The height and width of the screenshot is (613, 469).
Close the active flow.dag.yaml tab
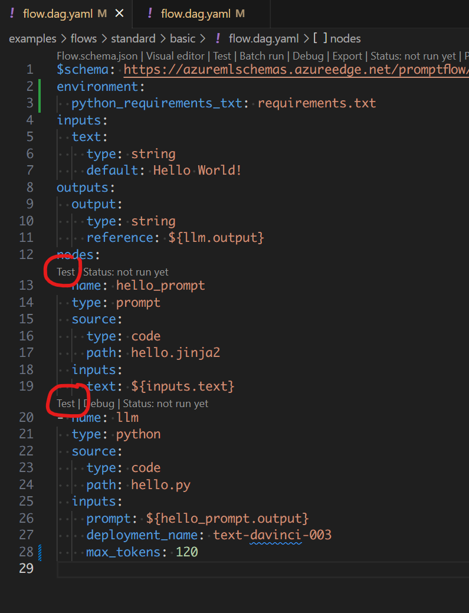pyautogui.click(x=120, y=14)
